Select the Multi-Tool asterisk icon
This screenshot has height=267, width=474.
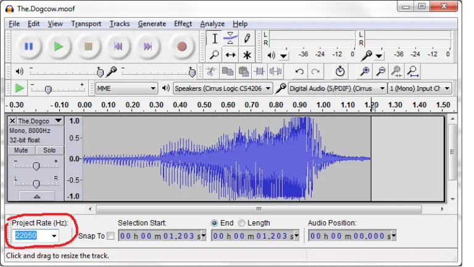click(247, 55)
